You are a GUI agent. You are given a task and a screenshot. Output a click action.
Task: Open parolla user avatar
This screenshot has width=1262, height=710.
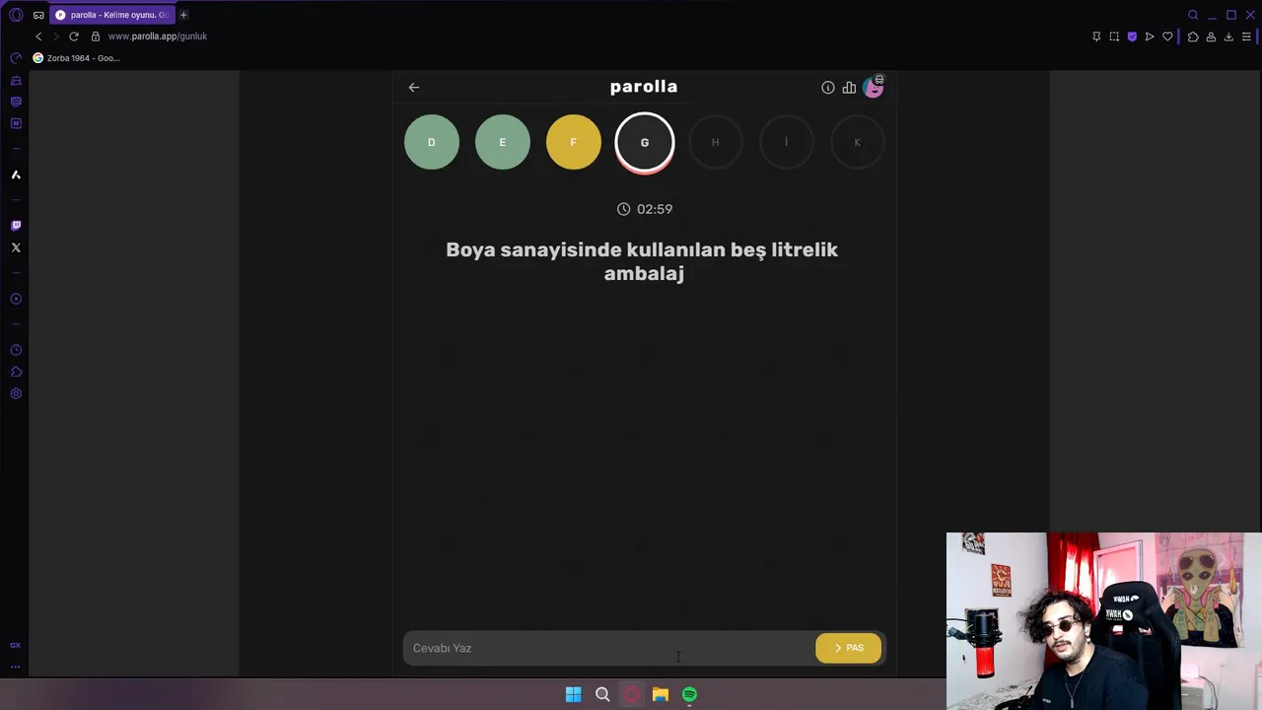tap(874, 87)
